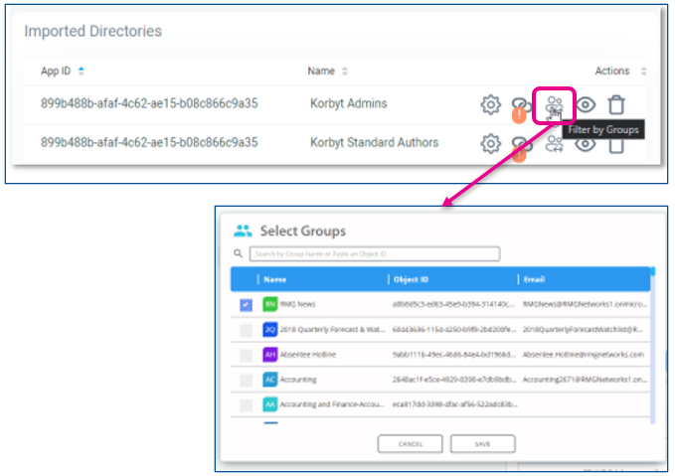Click the group search input field
This screenshot has width=675, height=476.
(x=374, y=254)
